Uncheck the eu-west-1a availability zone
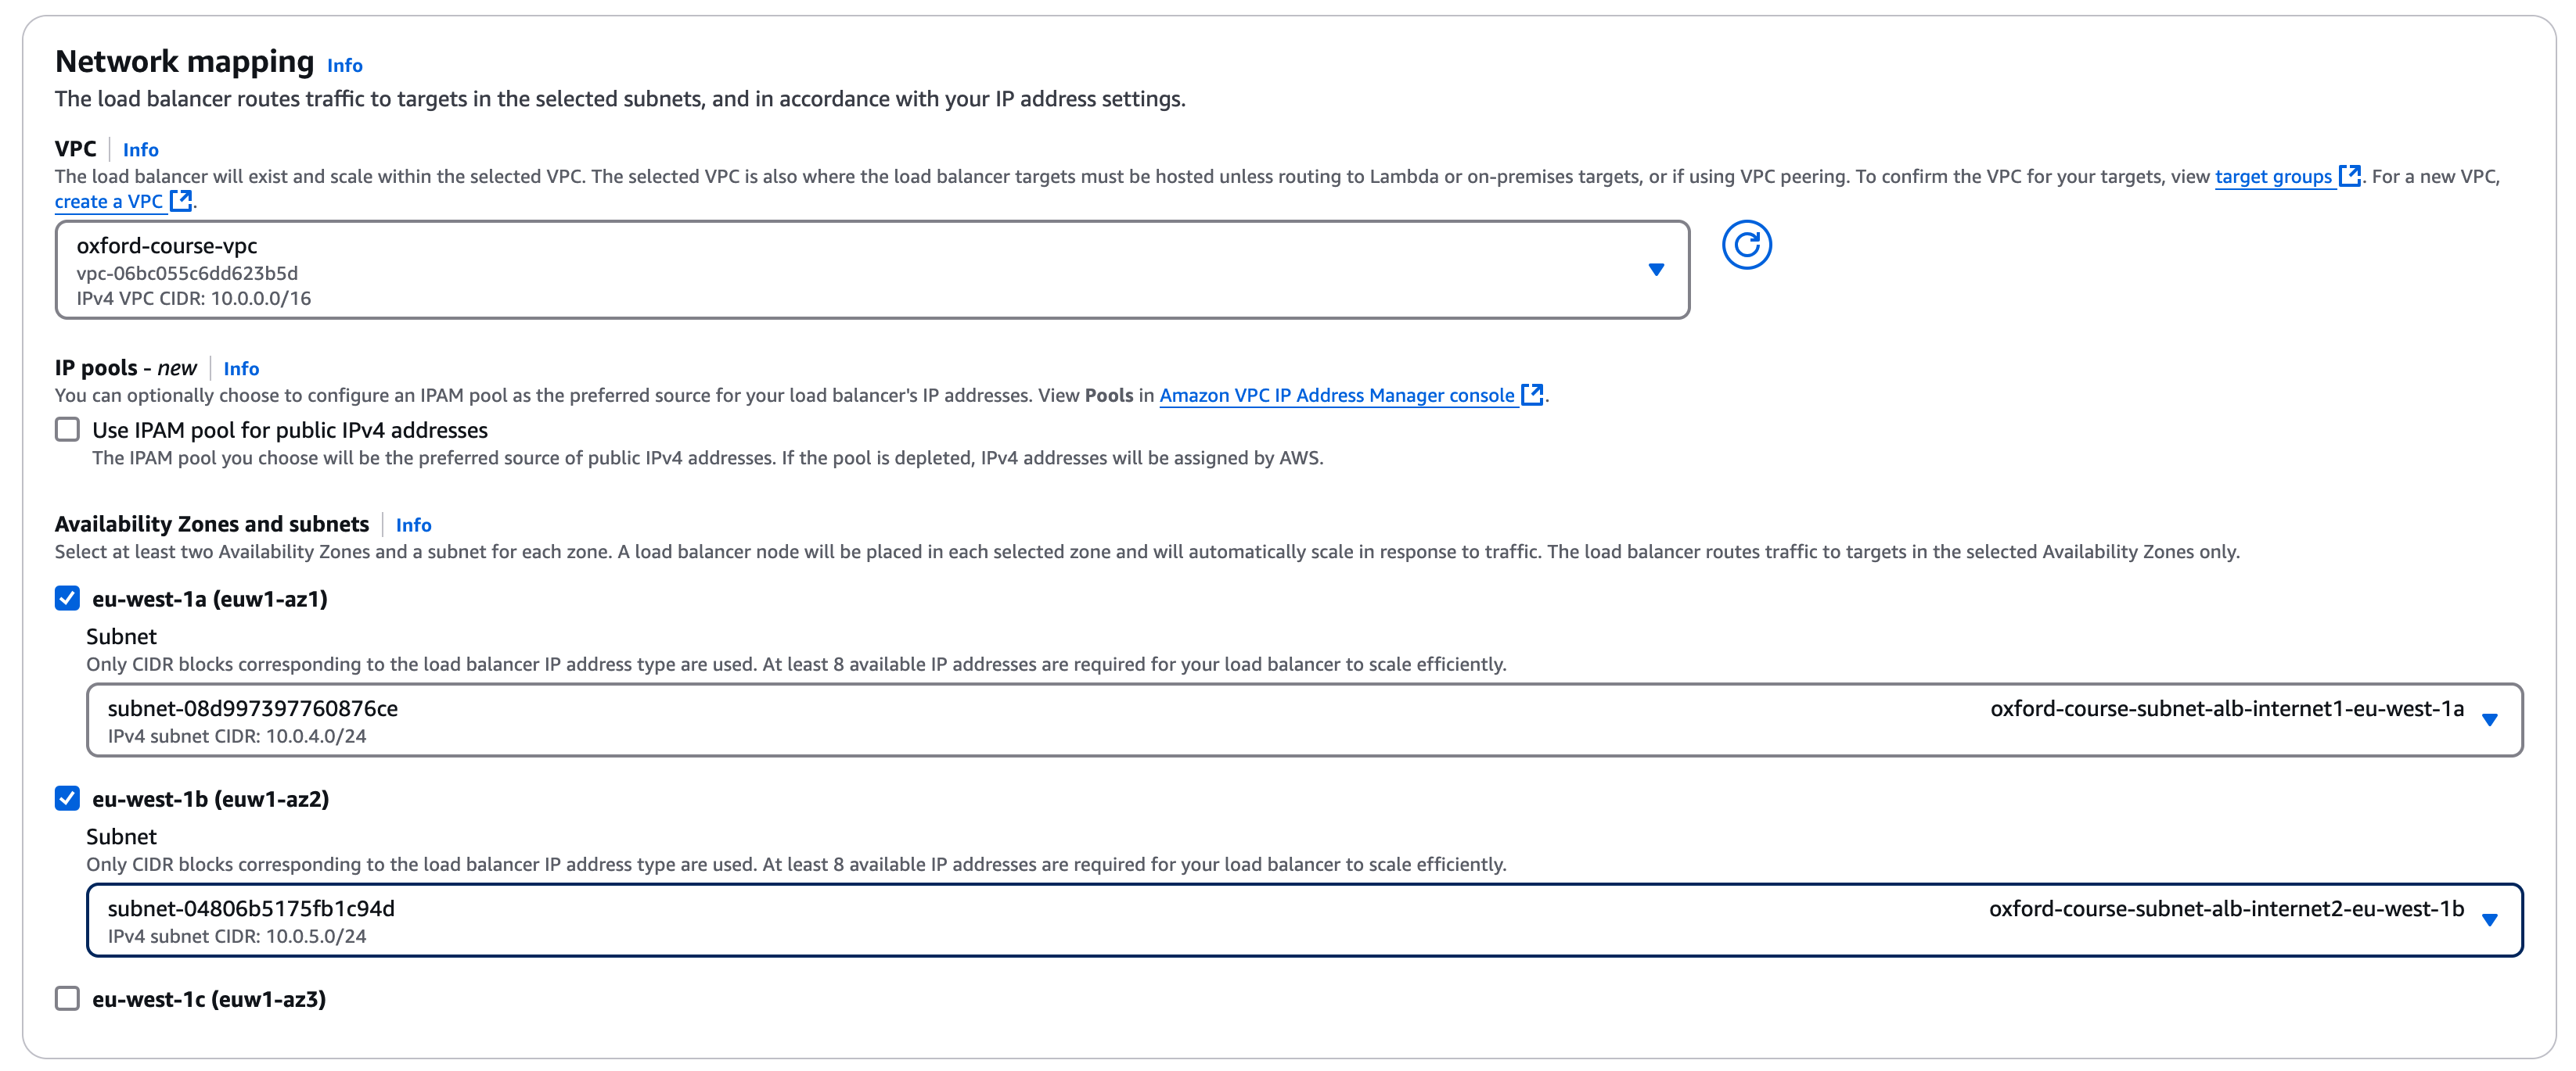 pyautogui.click(x=67, y=599)
